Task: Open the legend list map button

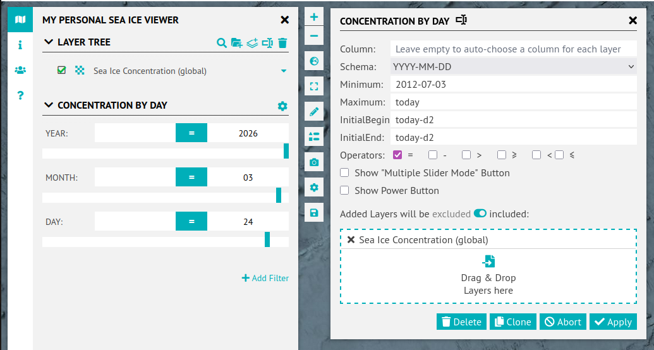Action: click(314, 136)
